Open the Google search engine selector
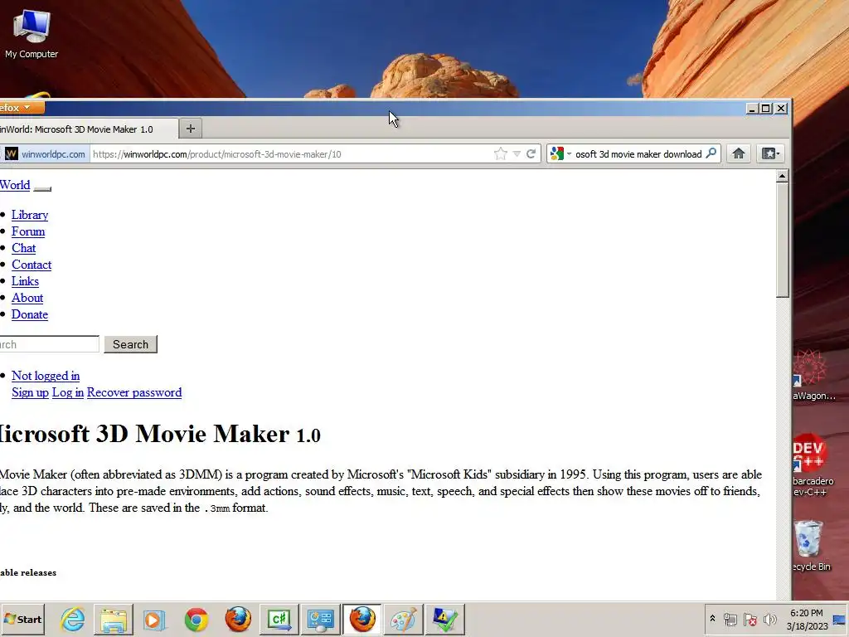Screen dimensions: 849x637 click(x=560, y=153)
